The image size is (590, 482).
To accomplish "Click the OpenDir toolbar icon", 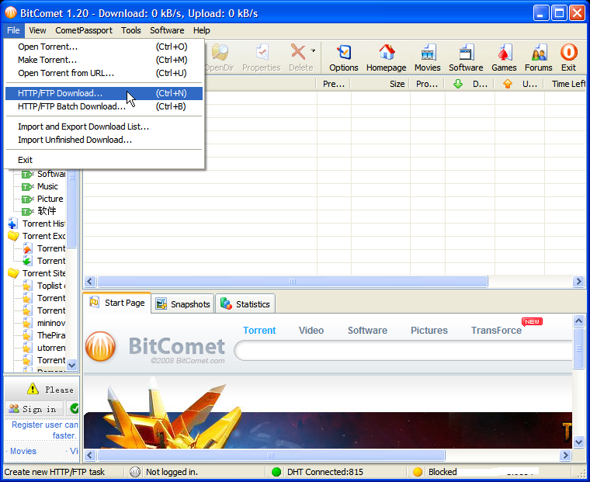I will (x=220, y=58).
